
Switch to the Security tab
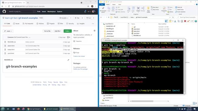[70, 23]
